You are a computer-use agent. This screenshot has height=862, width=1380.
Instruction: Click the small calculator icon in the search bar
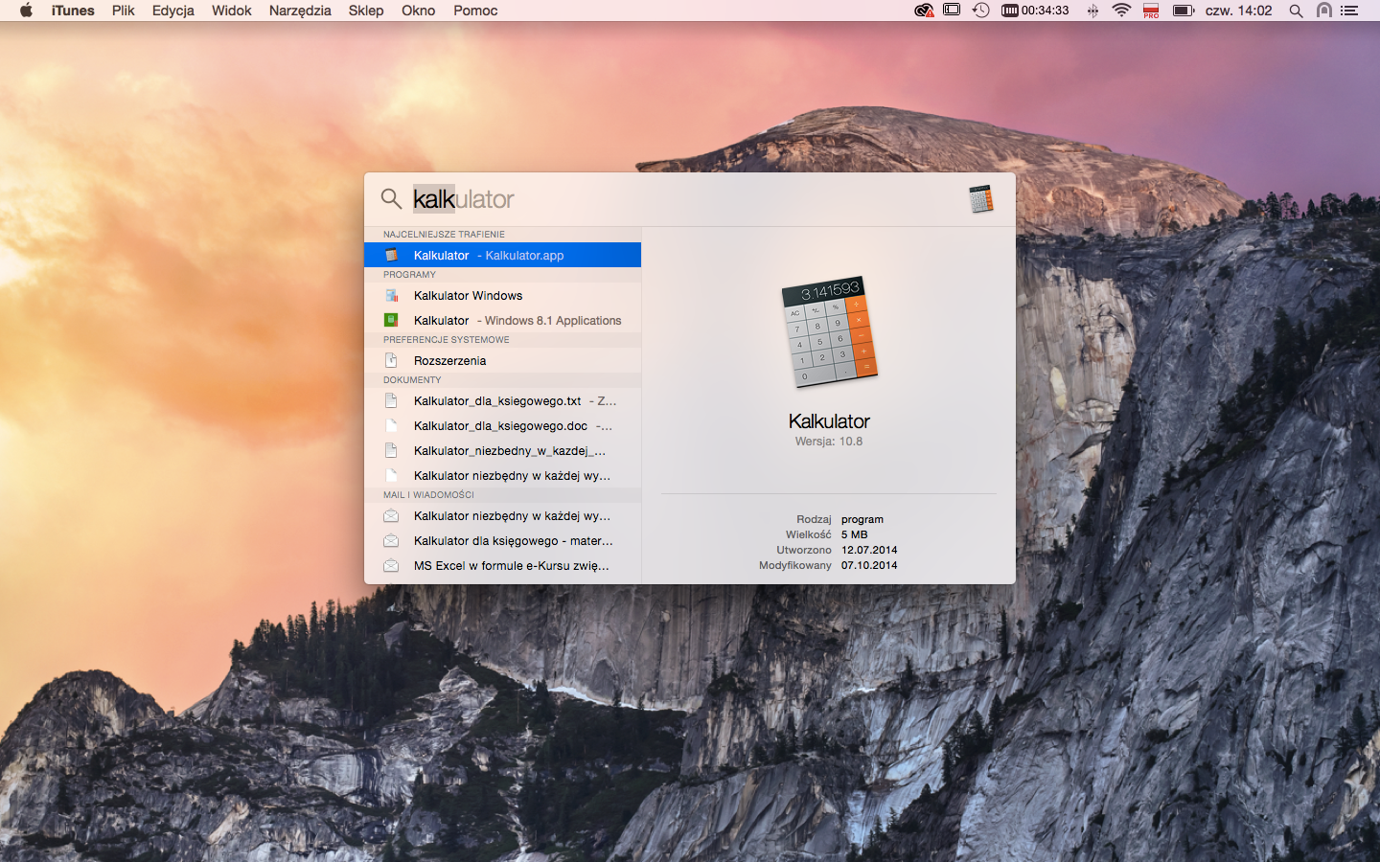(x=980, y=199)
